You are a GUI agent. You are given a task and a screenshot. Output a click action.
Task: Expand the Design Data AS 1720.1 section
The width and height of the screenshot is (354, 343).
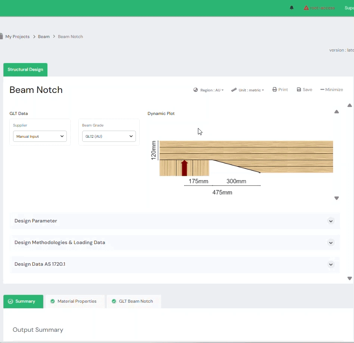click(x=330, y=264)
